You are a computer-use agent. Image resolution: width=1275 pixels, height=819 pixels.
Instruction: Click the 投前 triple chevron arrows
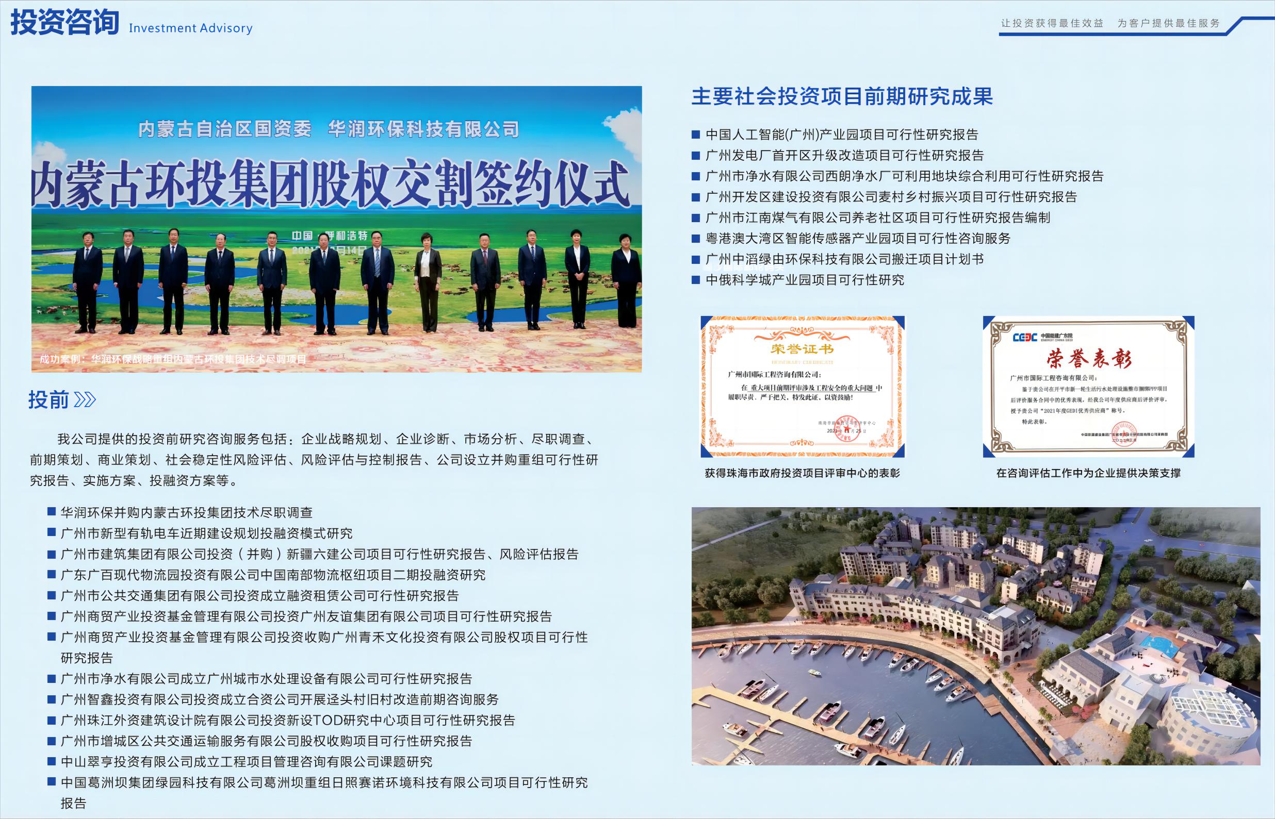tap(85, 400)
